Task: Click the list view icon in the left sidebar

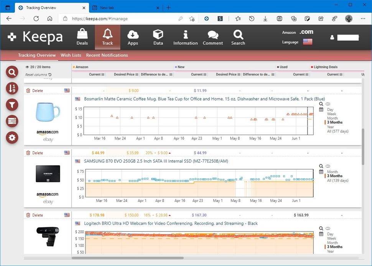Action: tap(12, 121)
